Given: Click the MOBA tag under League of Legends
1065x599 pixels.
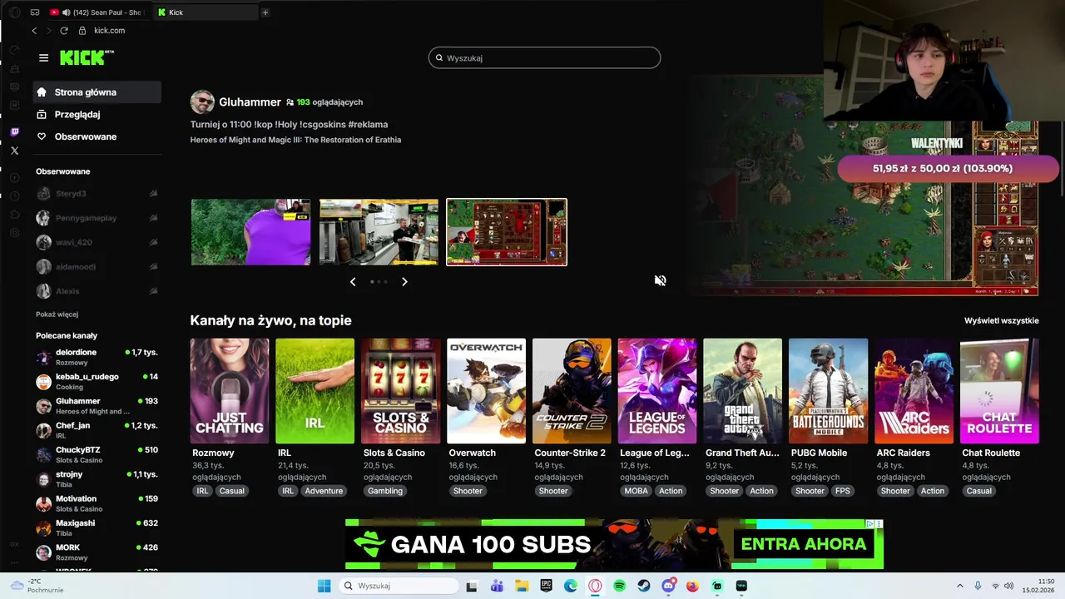Looking at the screenshot, I should tap(636, 491).
